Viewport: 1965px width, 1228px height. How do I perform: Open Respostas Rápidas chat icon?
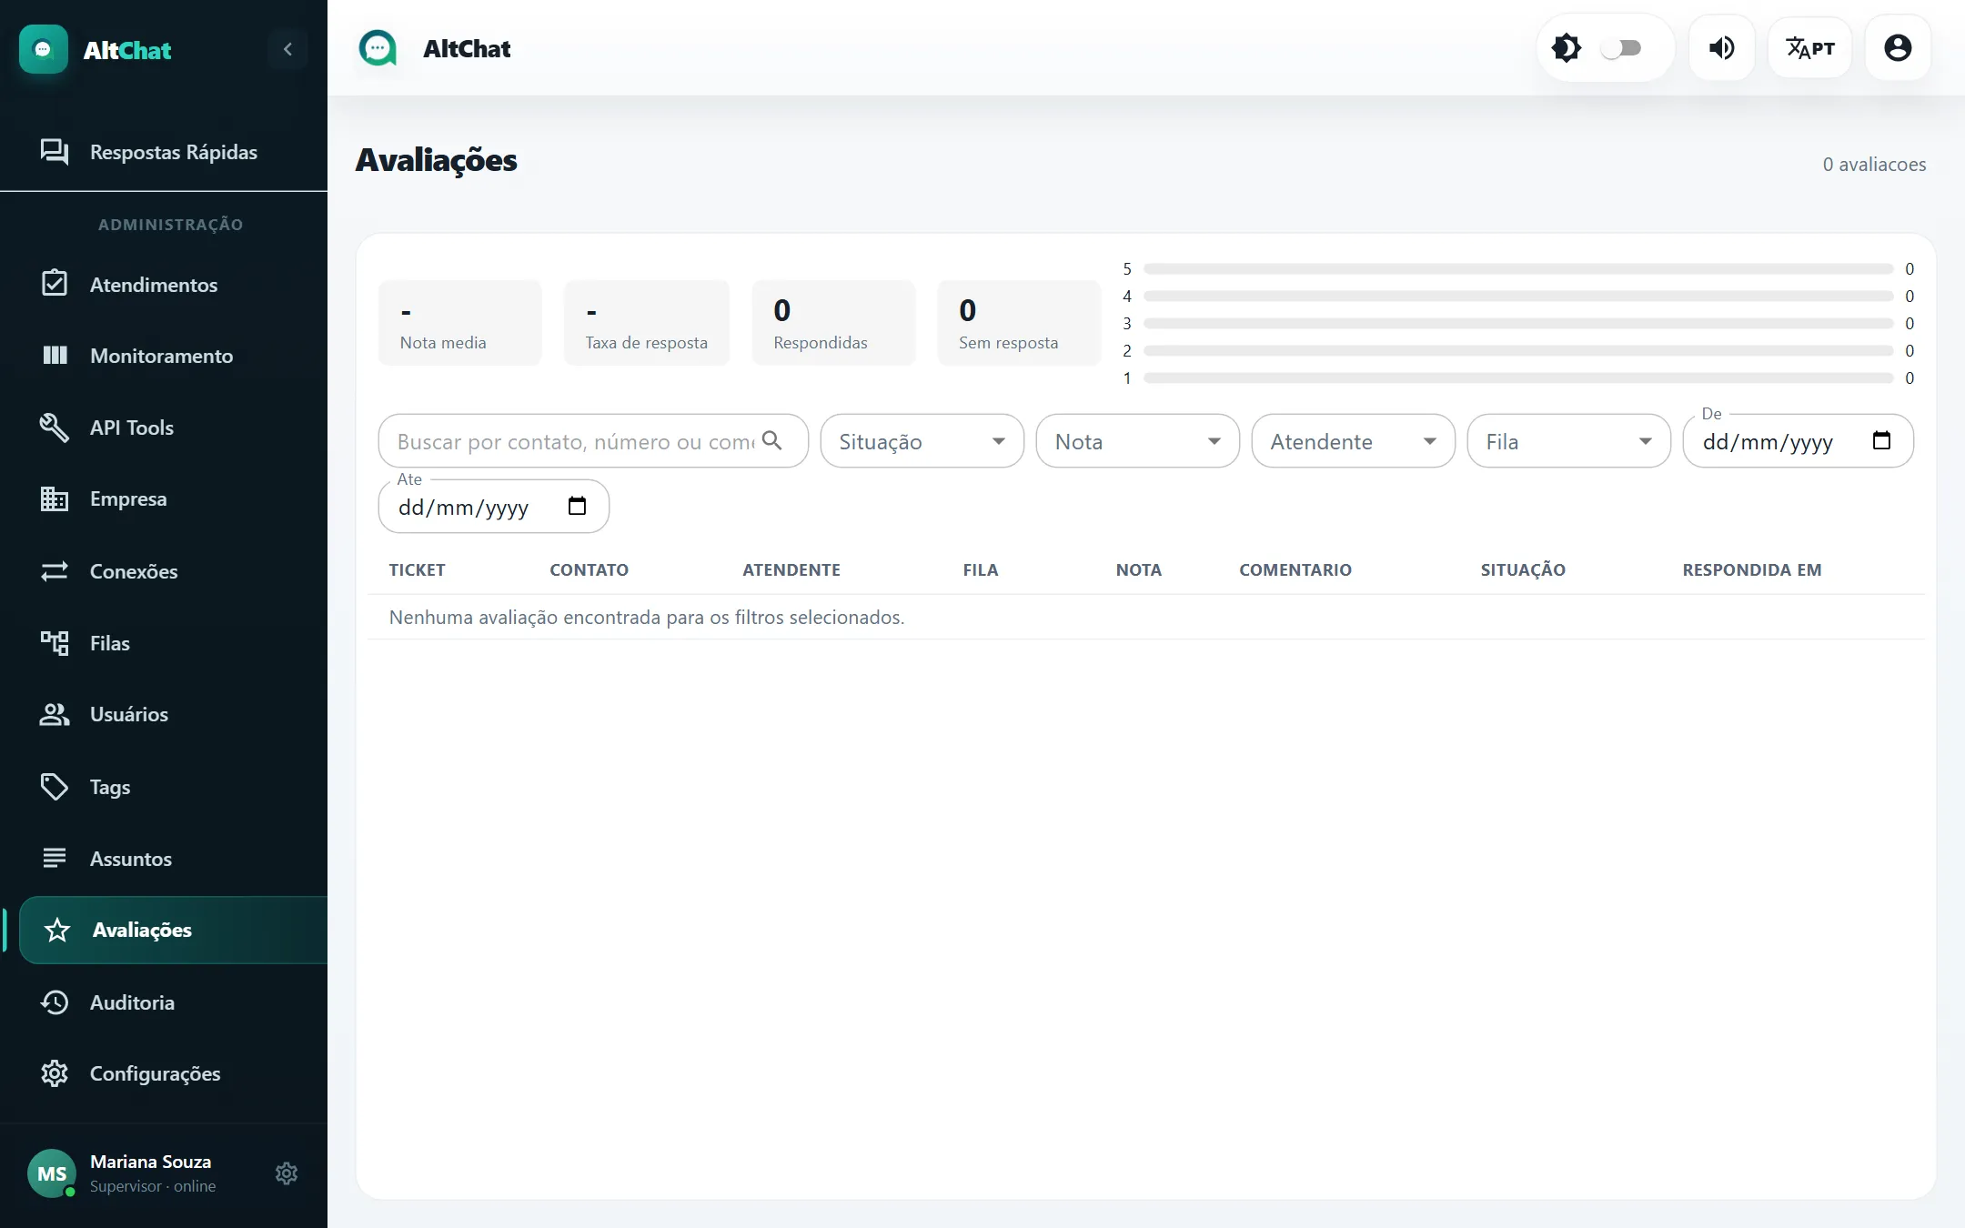tap(55, 152)
